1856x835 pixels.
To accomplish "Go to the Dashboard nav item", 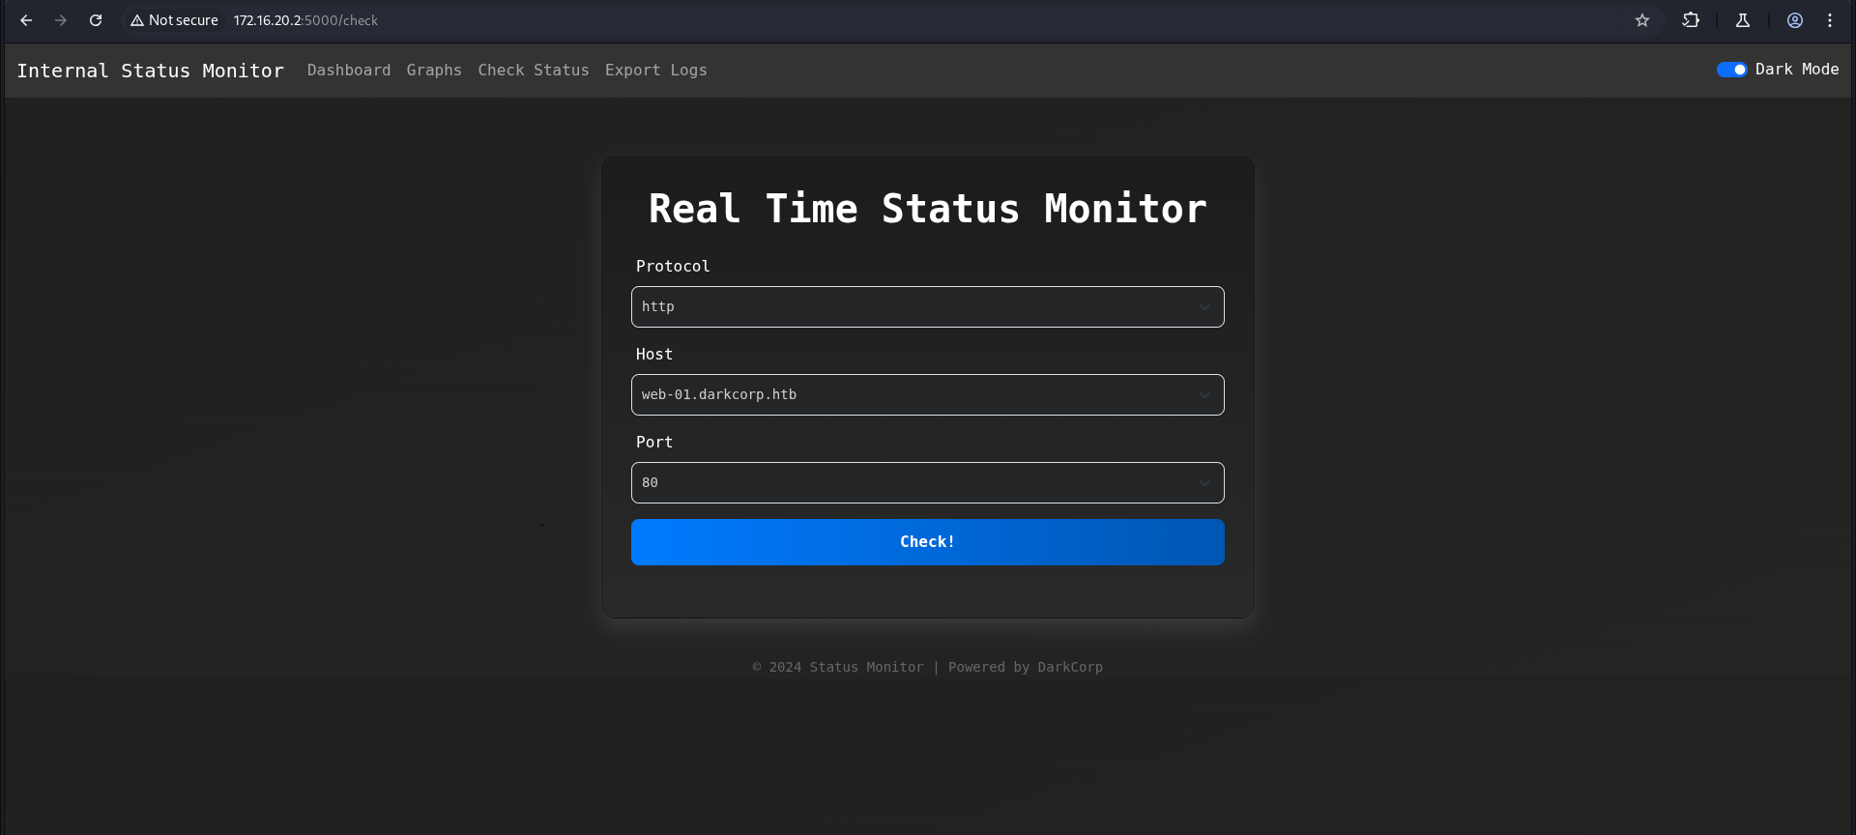I will 349,71.
